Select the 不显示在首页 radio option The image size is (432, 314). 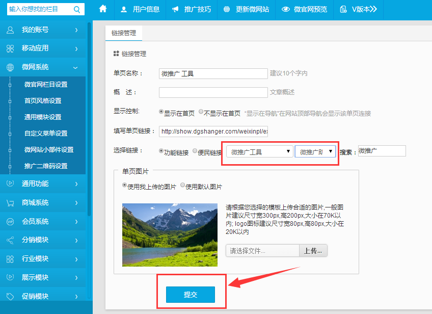click(201, 112)
